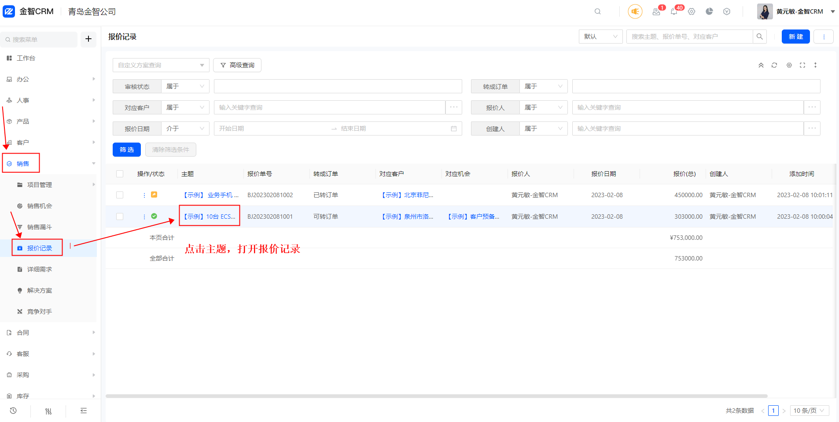Open the 报价日期 operator dropdown 介于
The image size is (839, 422).
pos(185,128)
